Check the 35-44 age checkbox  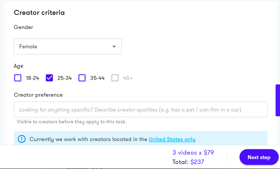[x=82, y=78]
